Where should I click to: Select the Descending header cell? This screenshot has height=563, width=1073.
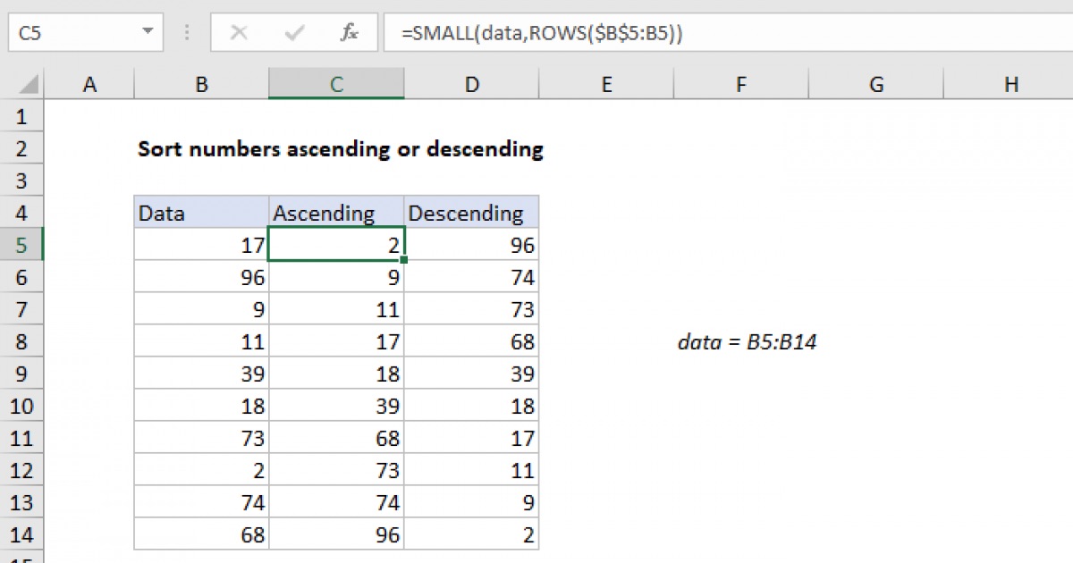(471, 213)
